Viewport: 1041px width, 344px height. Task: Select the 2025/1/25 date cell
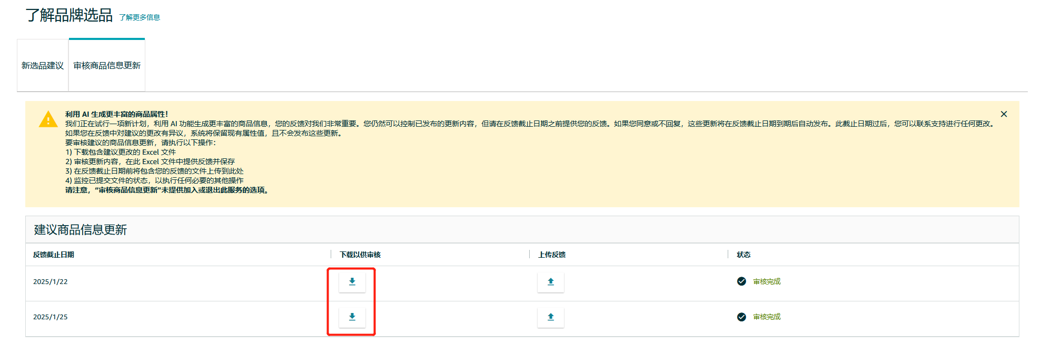[x=51, y=317]
